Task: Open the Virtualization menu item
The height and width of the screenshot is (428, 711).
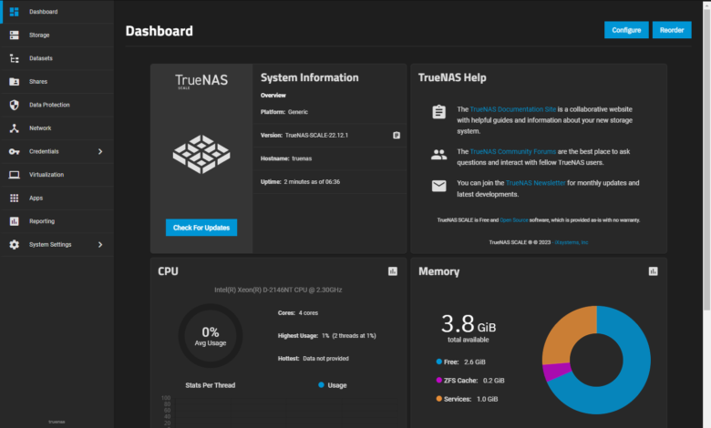Action: pyautogui.click(x=57, y=174)
